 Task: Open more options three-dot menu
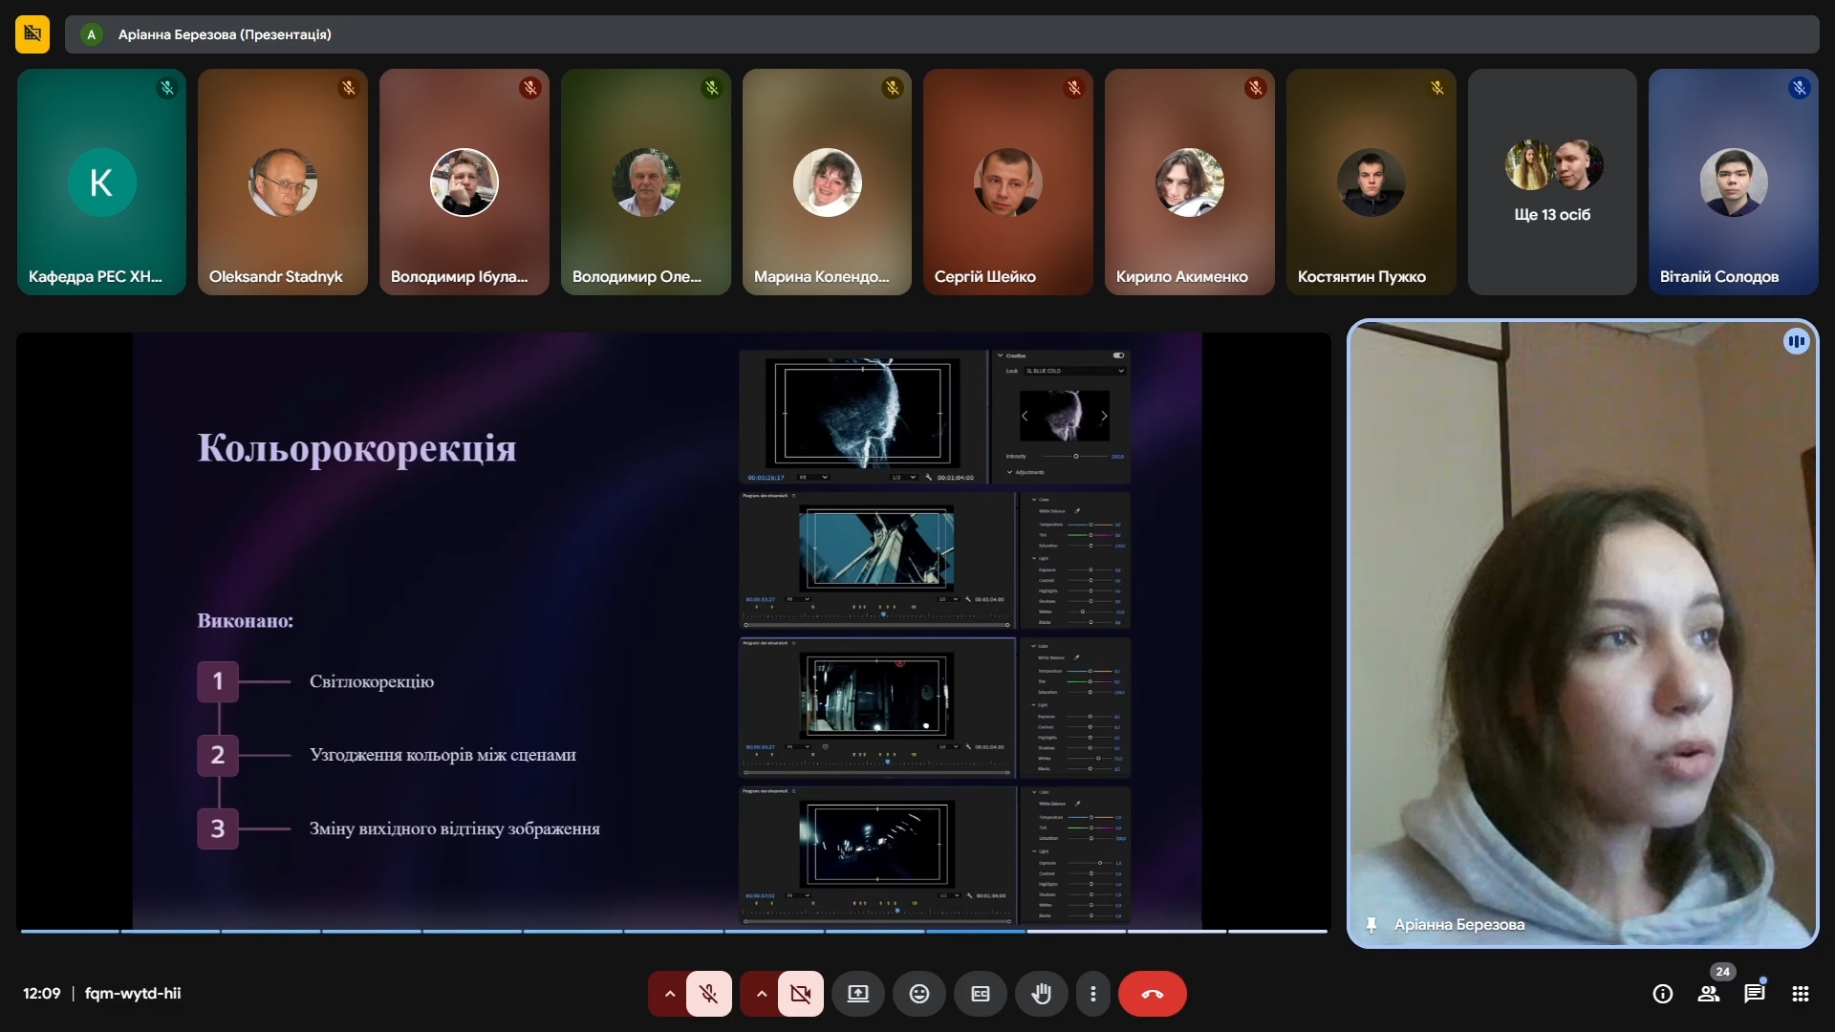point(1092,994)
